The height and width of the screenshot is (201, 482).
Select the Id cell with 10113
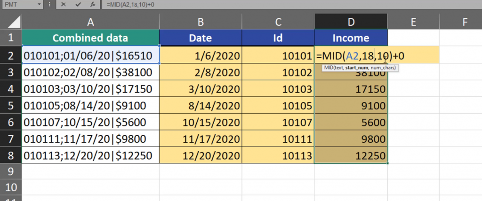pos(277,155)
